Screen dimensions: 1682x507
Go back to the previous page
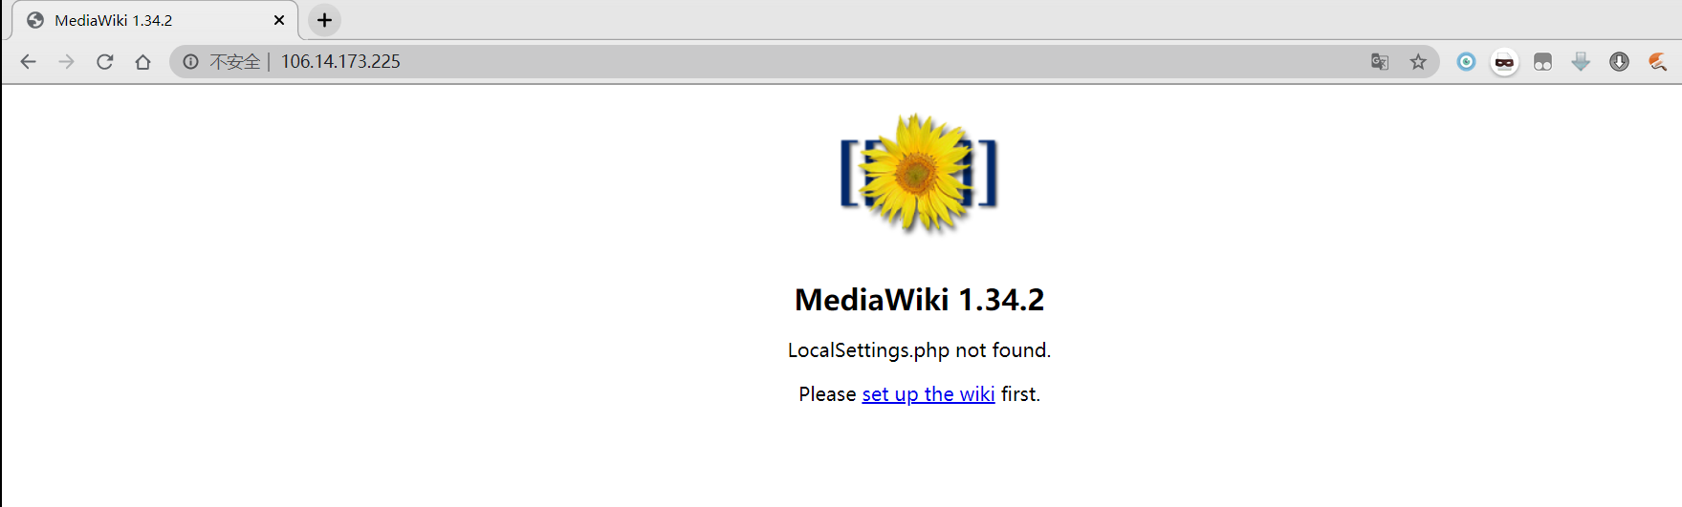28,62
